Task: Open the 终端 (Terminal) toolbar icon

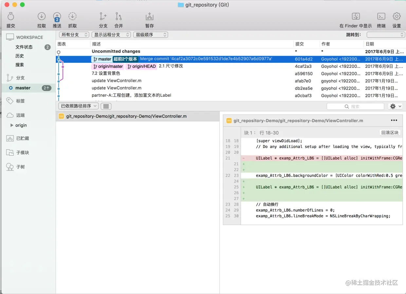Action: coord(381,16)
